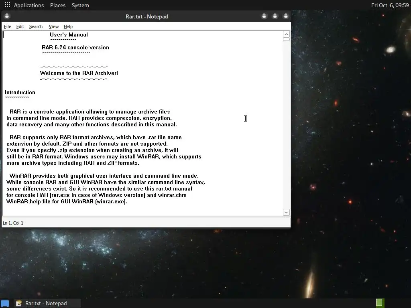The width and height of the screenshot is (411, 308).
Task: Click the line 'in command line mode. RAR provides'
Action: [89, 118]
